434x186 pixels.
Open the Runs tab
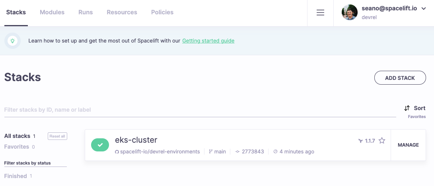[x=86, y=12]
